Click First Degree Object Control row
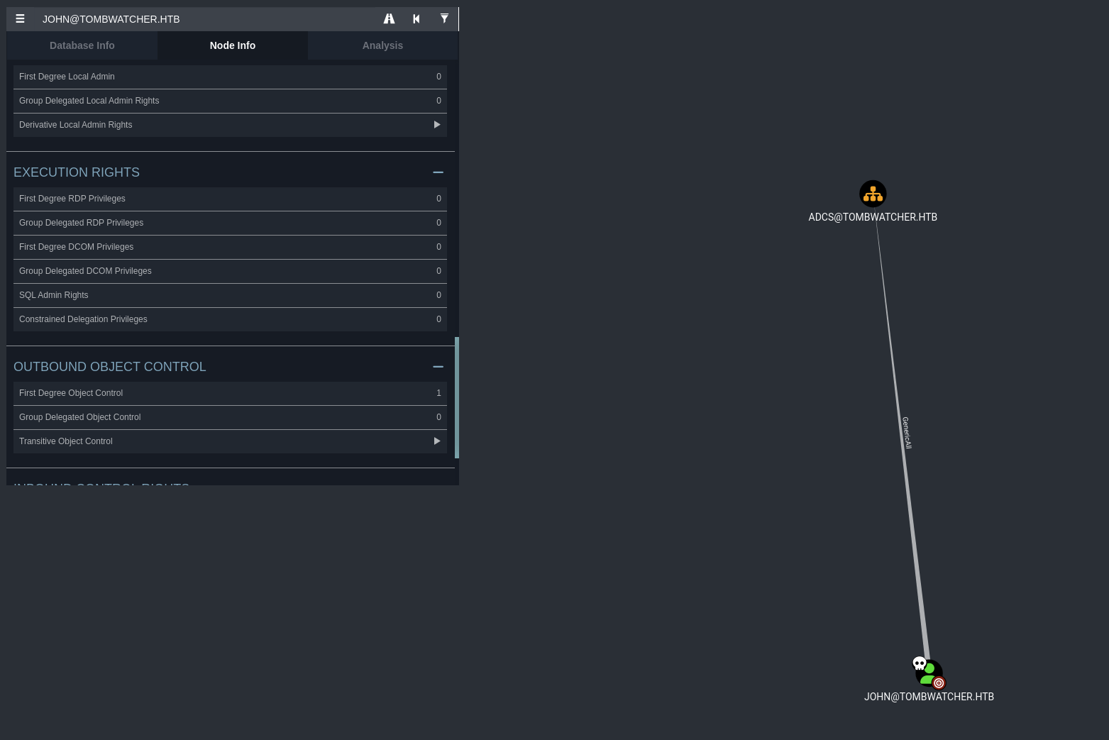Image resolution: width=1109 pixels, height=740 pixels. point(230,393)
